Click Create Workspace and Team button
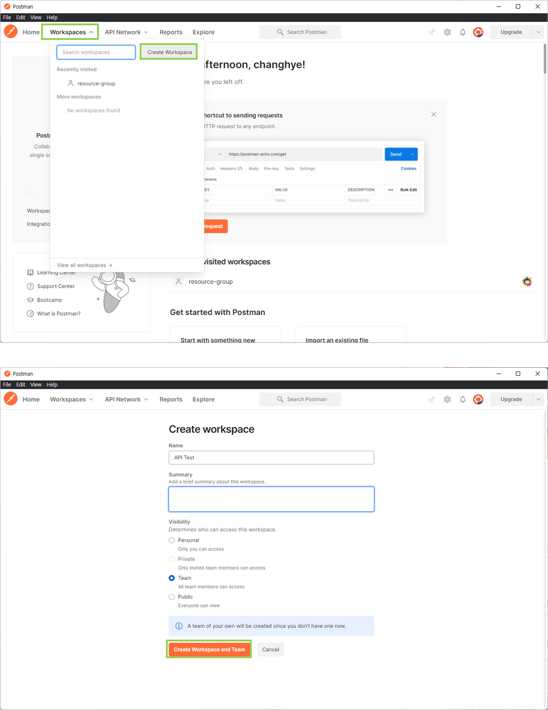The height and width of the screenshot is (710, 548). 209,649
